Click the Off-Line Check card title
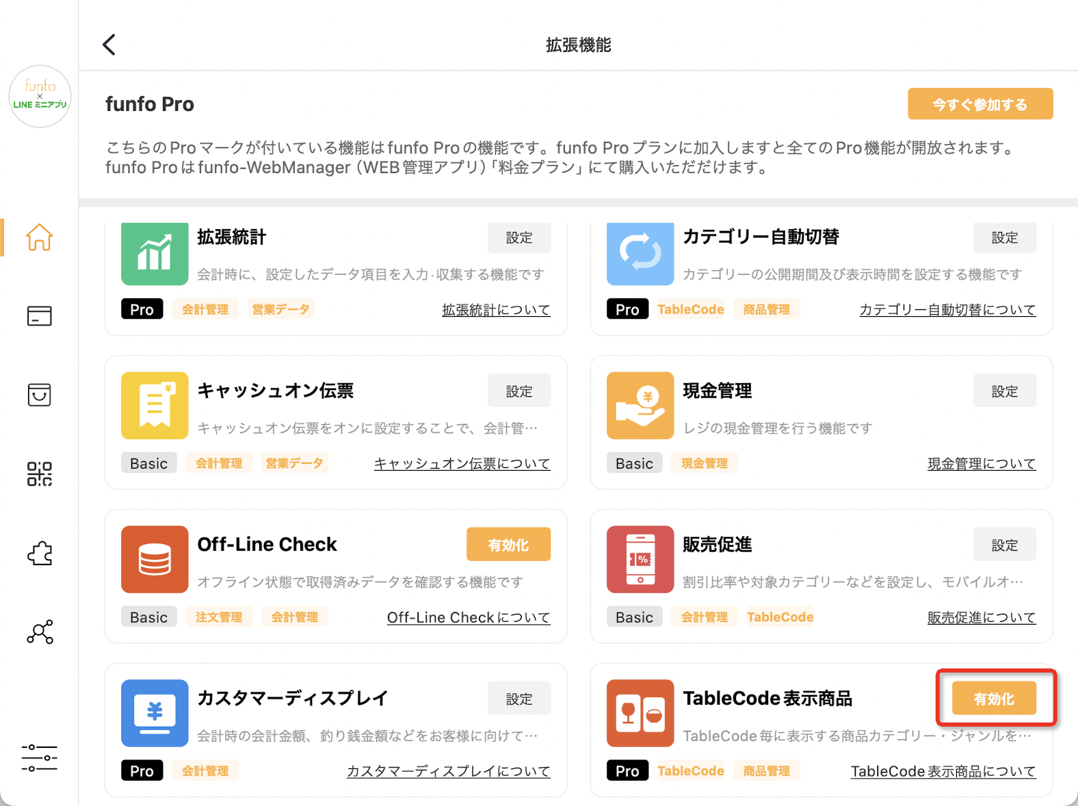 click(267, 544)
